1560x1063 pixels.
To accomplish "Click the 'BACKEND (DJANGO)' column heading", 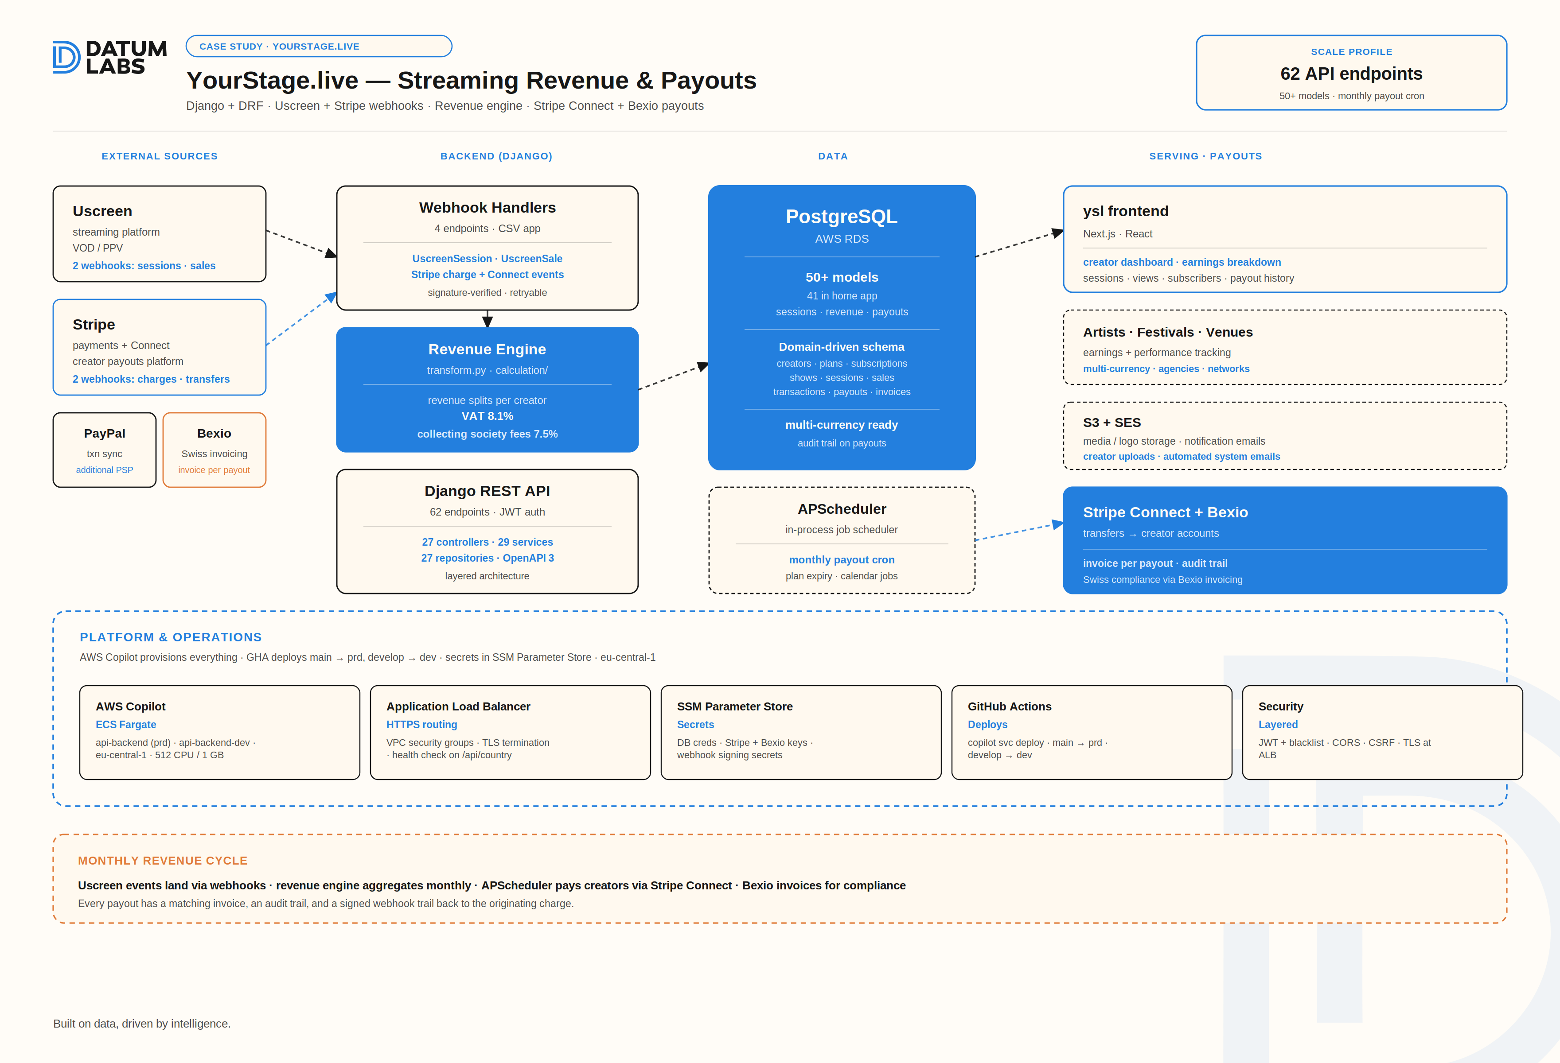I will pyautogui.click(x=497, y=156).
